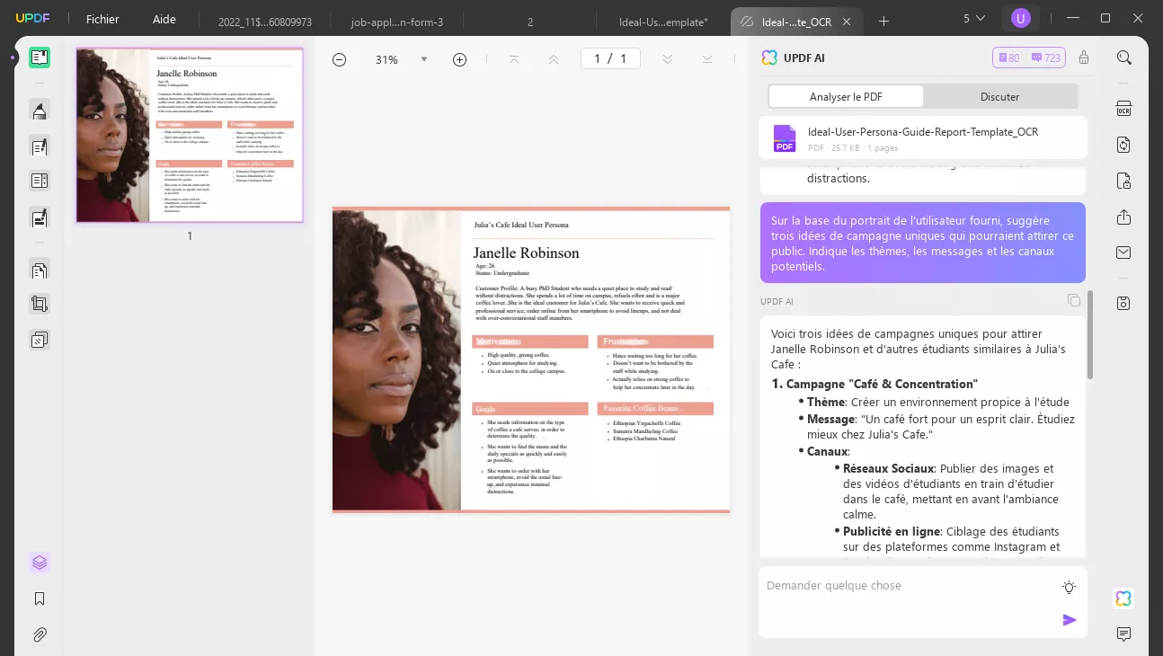Open the Edit PDF tool
The image size is (1163, 656).
[40, 146]
